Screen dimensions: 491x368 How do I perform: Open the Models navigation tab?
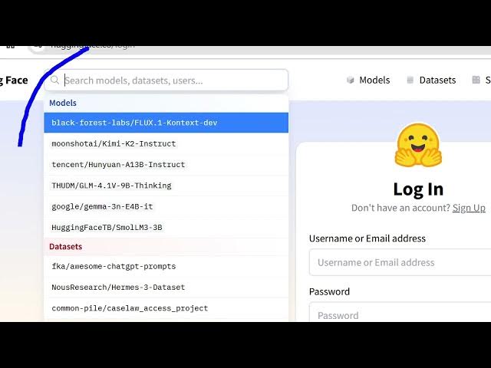click(x=368, y=80)
